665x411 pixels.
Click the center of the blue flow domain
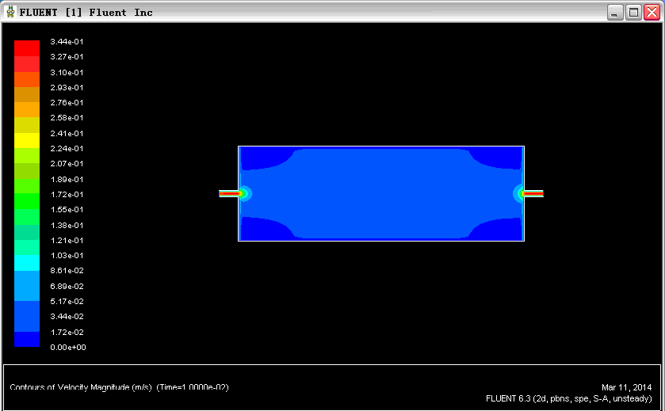[381, 193]
